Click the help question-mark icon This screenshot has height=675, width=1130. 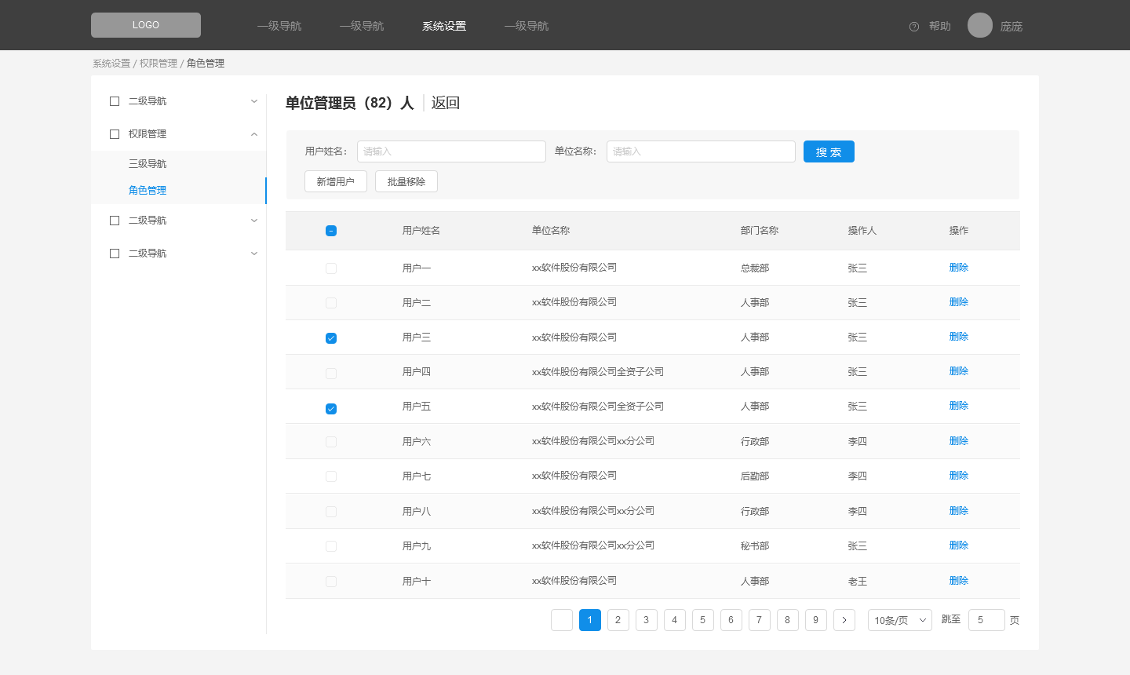click(914, 27)
